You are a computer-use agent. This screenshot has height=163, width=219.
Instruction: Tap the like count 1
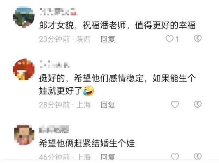click(177, 39)
